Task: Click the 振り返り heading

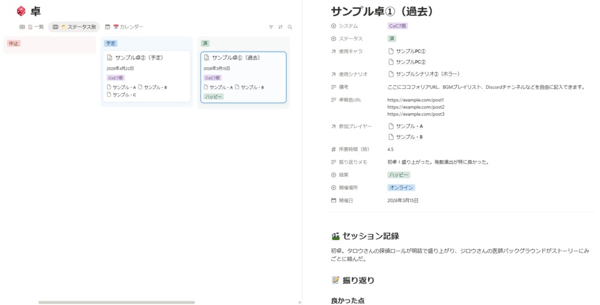Action: coord(358,280)
